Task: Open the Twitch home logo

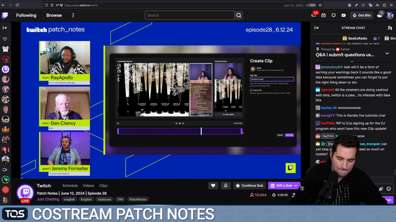Action: [5, 15]
